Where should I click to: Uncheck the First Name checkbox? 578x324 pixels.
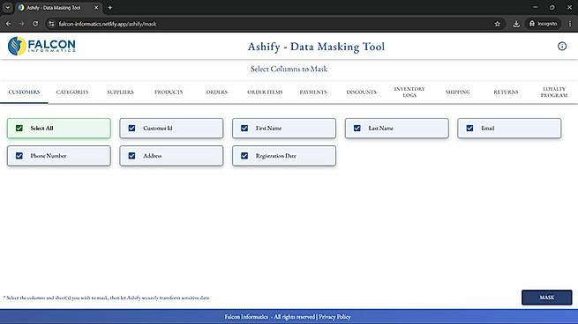coord(244,128)
